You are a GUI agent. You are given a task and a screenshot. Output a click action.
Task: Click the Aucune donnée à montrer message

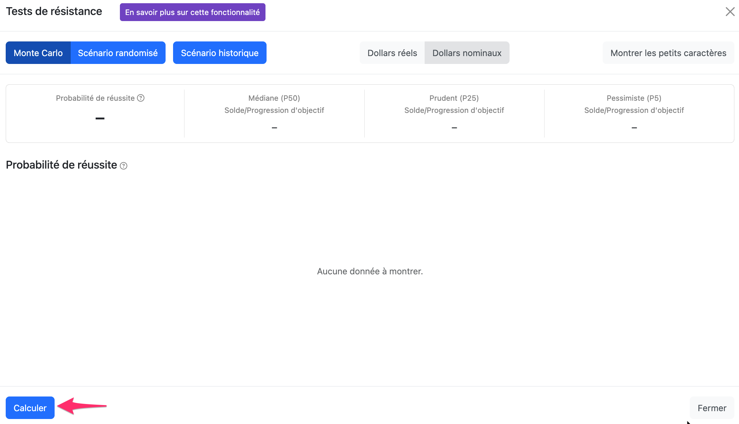coord(370,271)
